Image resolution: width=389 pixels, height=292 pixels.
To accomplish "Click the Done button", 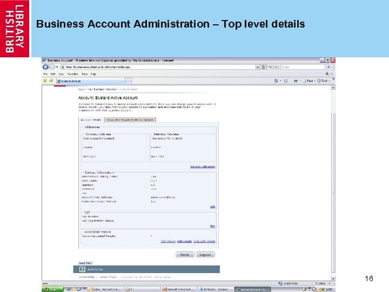I will (x=185, y=255).
